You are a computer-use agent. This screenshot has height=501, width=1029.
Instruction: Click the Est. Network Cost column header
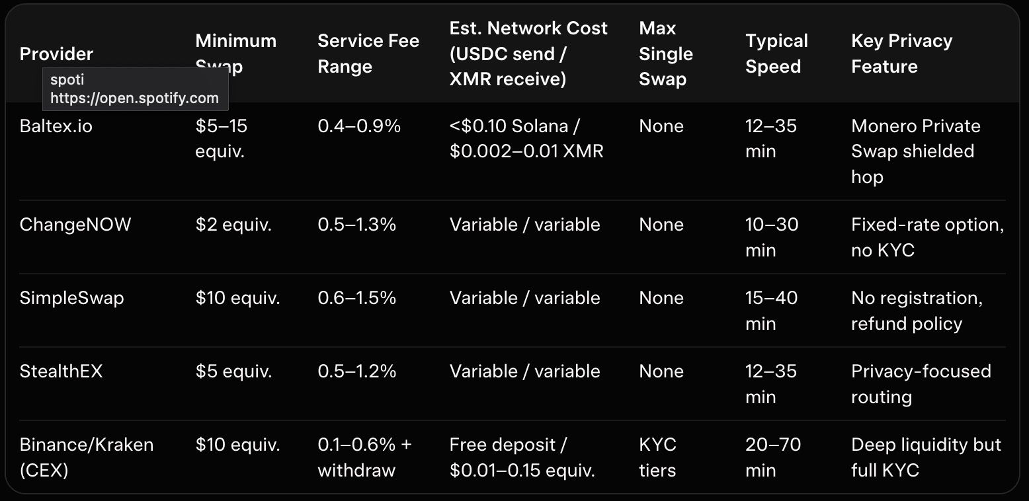[528, 54]
